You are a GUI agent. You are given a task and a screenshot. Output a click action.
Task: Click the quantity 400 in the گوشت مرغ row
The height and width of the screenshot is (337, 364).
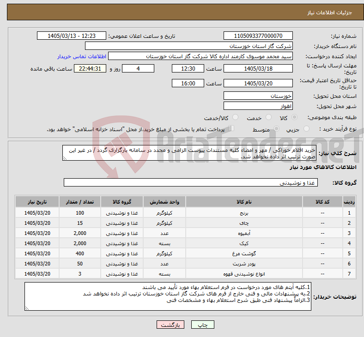(x=80, y=253)
